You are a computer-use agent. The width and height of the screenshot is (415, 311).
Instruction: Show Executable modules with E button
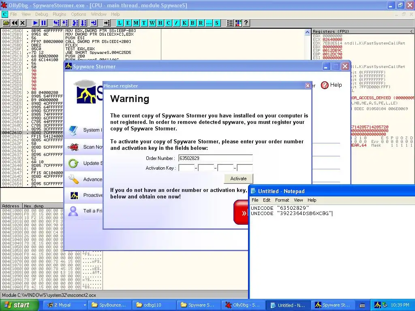[128, 23]
